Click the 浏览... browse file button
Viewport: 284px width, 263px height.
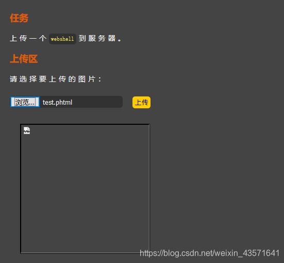[25, 102]
